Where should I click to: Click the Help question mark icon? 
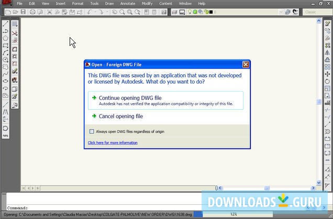tap(164, 12)
